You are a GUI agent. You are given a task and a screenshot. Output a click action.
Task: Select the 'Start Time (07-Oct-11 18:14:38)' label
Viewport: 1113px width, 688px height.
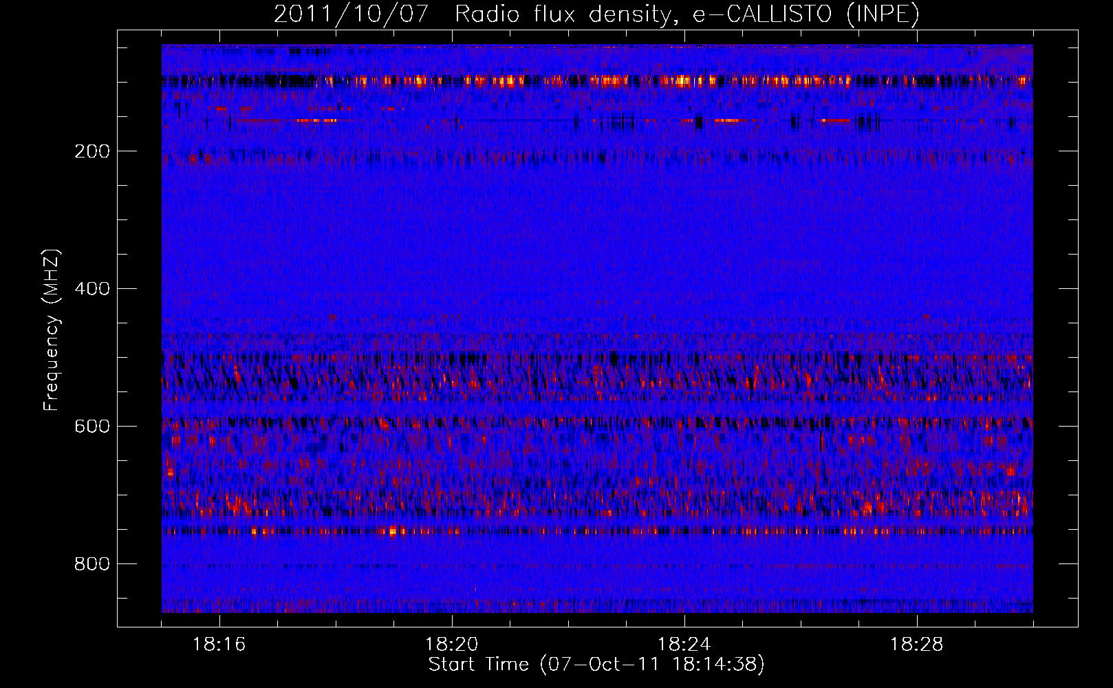(x=596, y=665)
